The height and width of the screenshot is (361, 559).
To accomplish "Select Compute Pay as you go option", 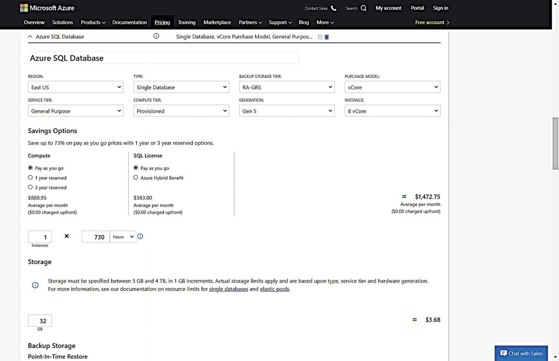I will point(30,168).
